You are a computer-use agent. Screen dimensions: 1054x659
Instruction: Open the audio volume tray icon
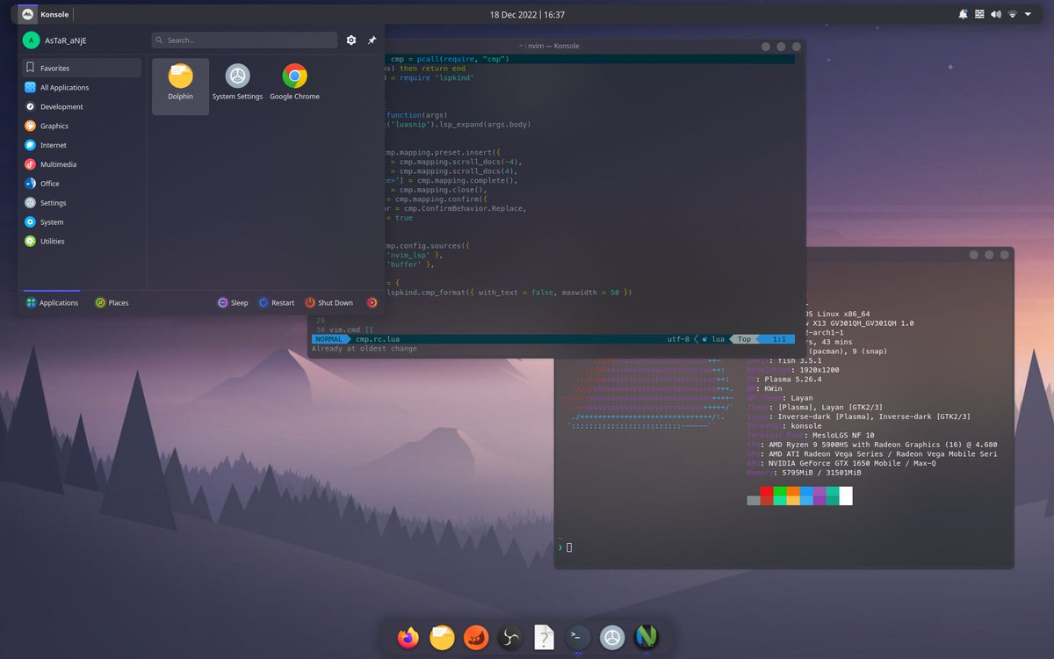[x=995, y=14]
